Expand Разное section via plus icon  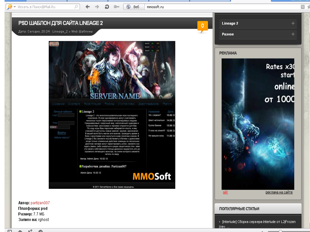pos(293,34)
